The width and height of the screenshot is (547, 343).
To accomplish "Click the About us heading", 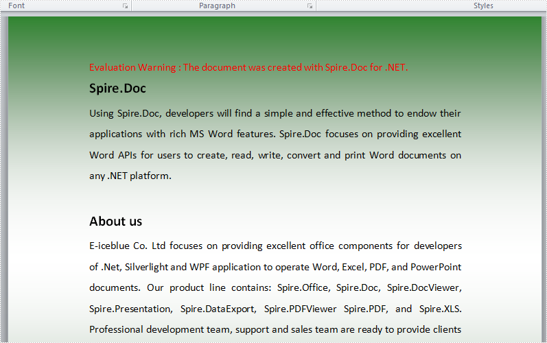I will point(116,222).
